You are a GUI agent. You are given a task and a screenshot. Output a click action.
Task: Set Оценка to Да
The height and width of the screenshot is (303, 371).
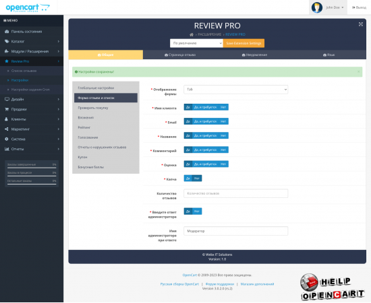(188, 164)
